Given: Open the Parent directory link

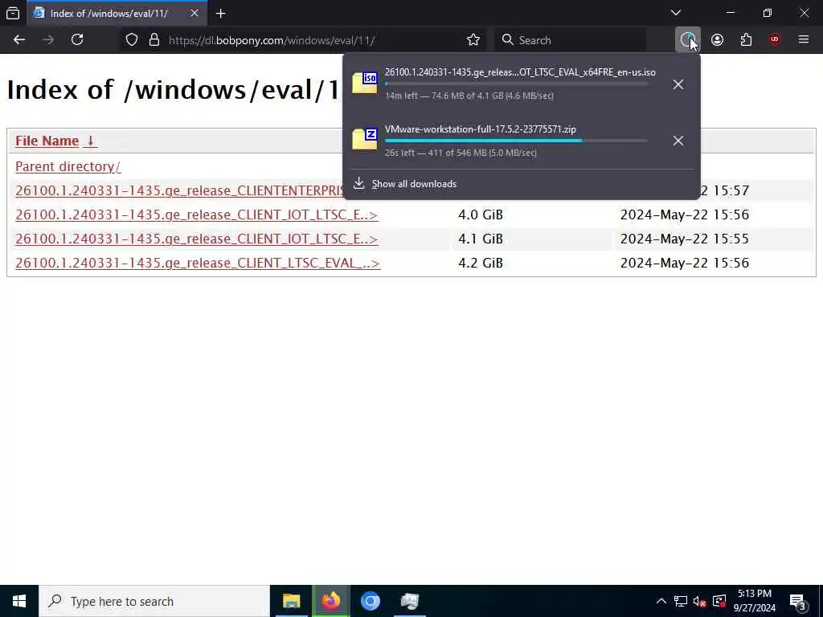Looking at the screenshot, I should click(x=68, y=167).
